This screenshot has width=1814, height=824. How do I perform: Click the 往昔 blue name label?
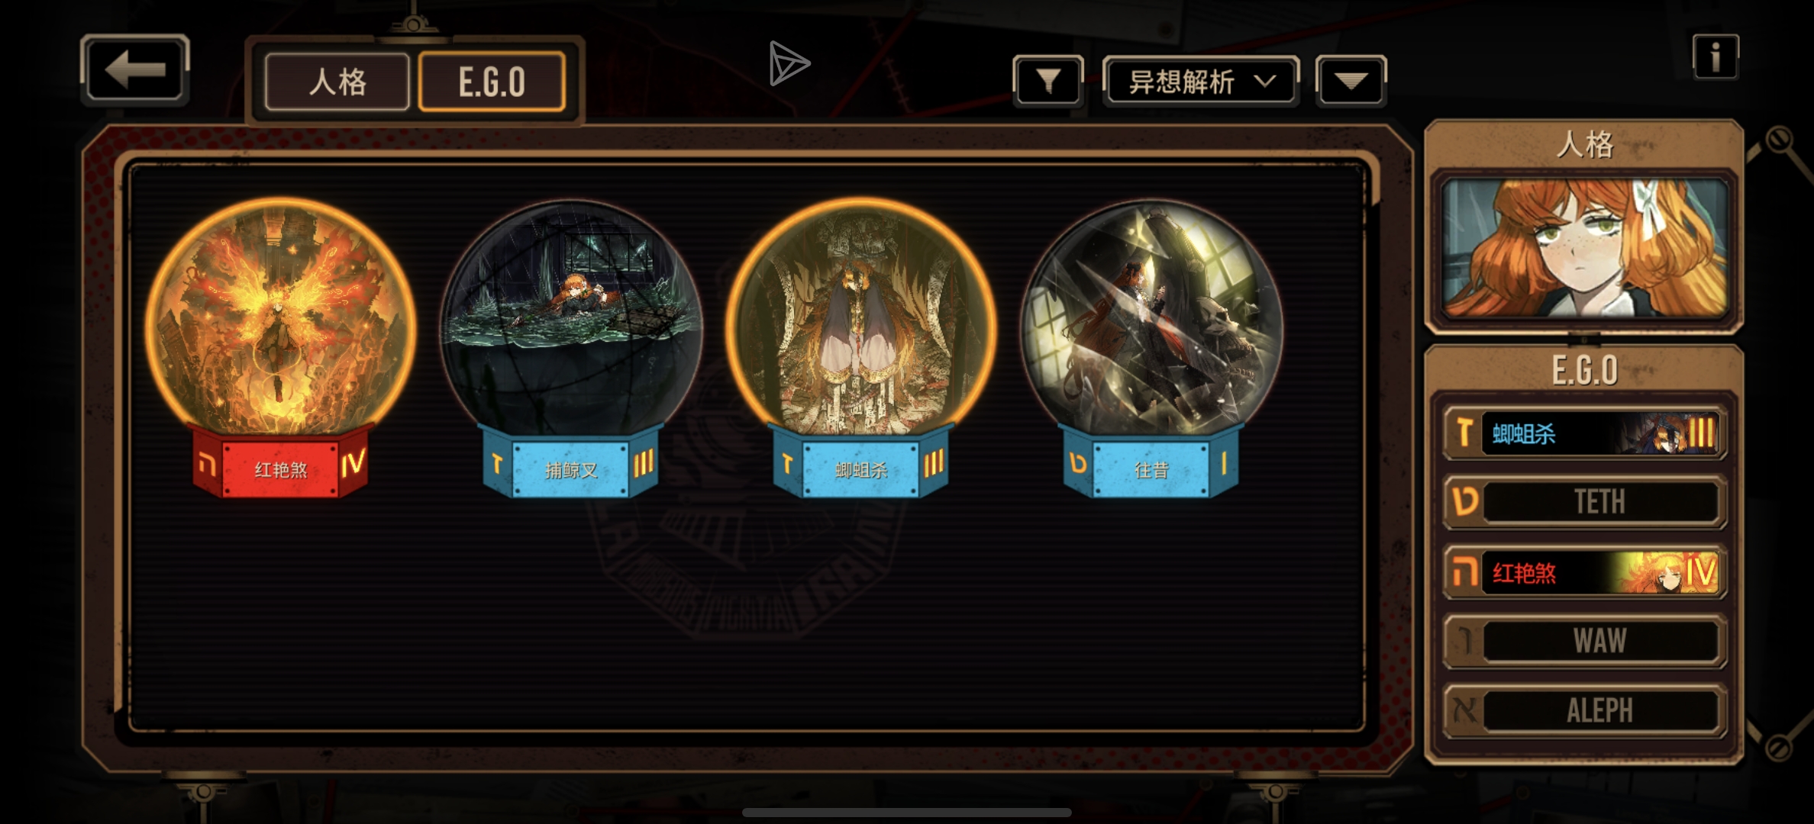tap(1151, 469)
